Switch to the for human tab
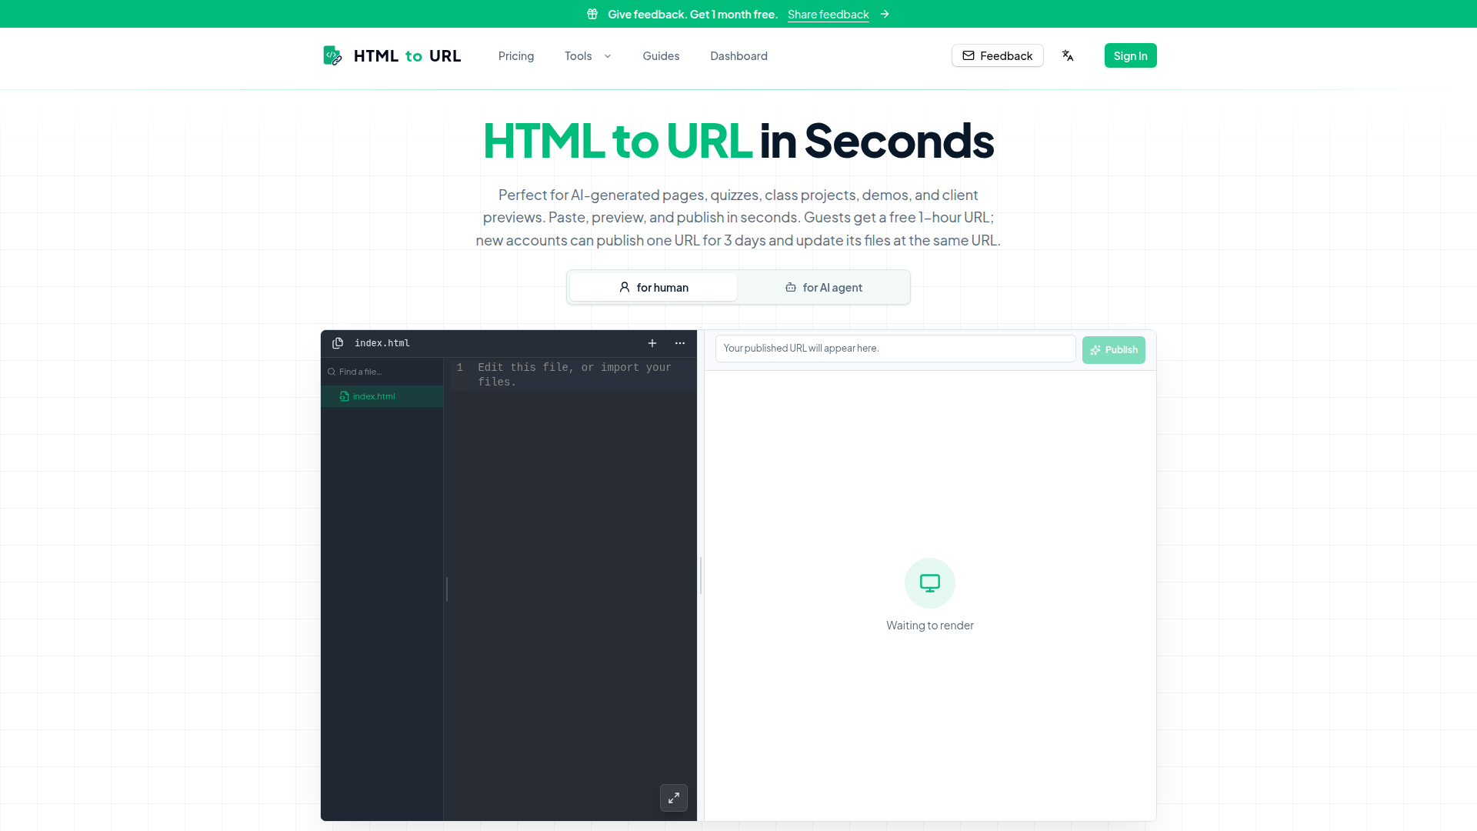This screenshot has height=831, width=1477. [x=653, y=287]
